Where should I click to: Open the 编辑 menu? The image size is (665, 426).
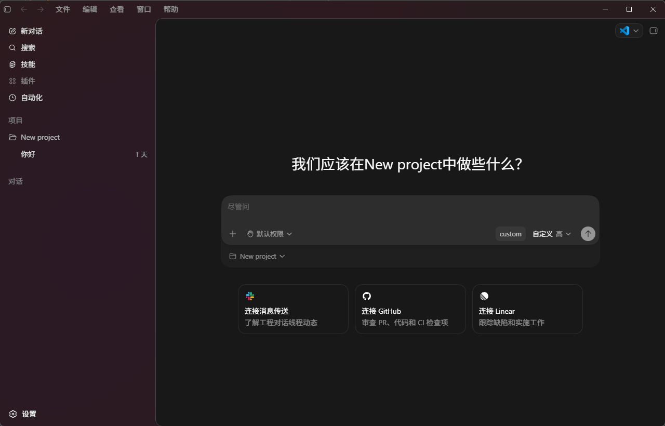(x=90, y=9)
